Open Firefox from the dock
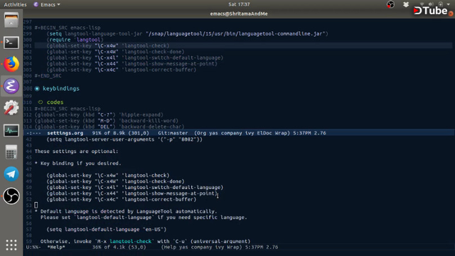Screen dimensions: 455x256 click(11, 64)
